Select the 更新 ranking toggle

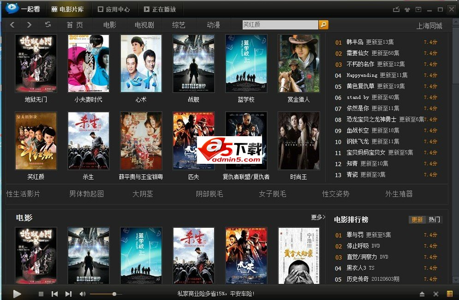[x=417, y=219]
